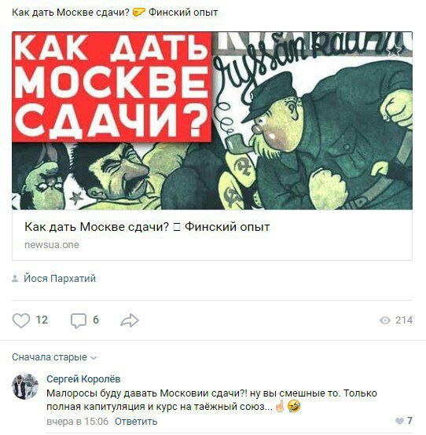Open the Йося Пархатий author link
426x435 pixels.
pos(60,278)
